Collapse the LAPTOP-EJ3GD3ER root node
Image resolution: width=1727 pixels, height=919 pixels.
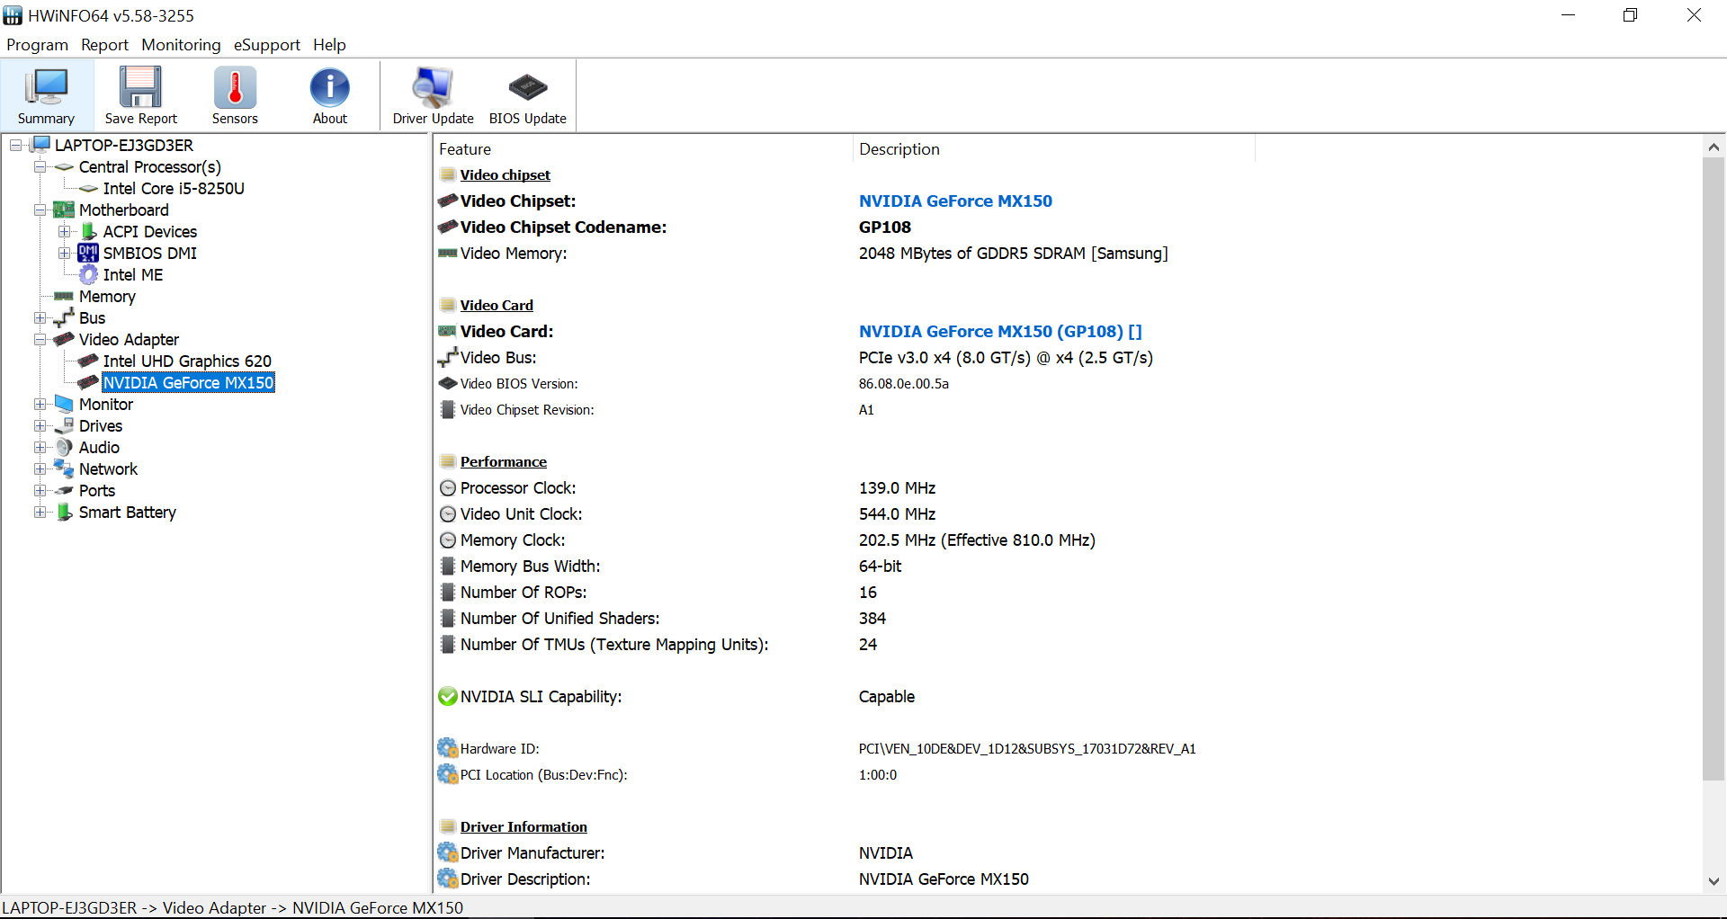[15, 145]
